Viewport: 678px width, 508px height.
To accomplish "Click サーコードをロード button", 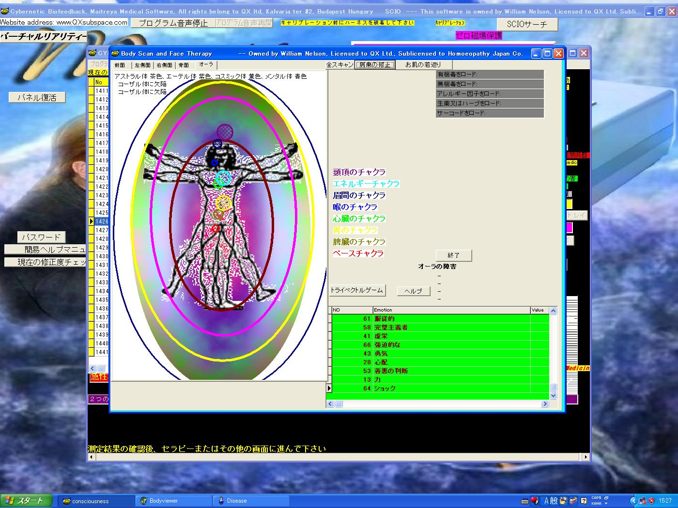I will point(490,113).
